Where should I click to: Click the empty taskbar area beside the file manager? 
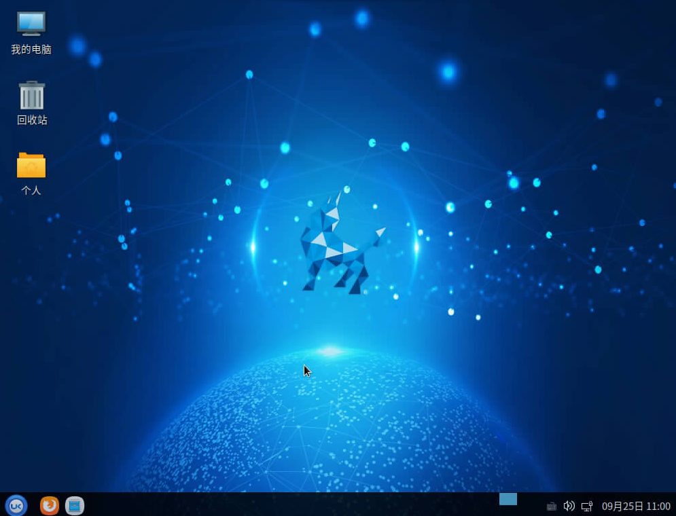[x=272, y=505]
